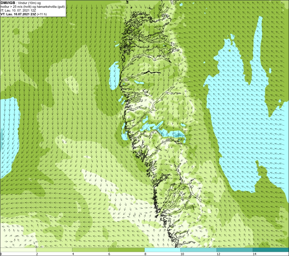The width and height of the screenshot is (289, 256).
Task: Click the DMI/IGB title in the legend box
Action: point(8,3)
